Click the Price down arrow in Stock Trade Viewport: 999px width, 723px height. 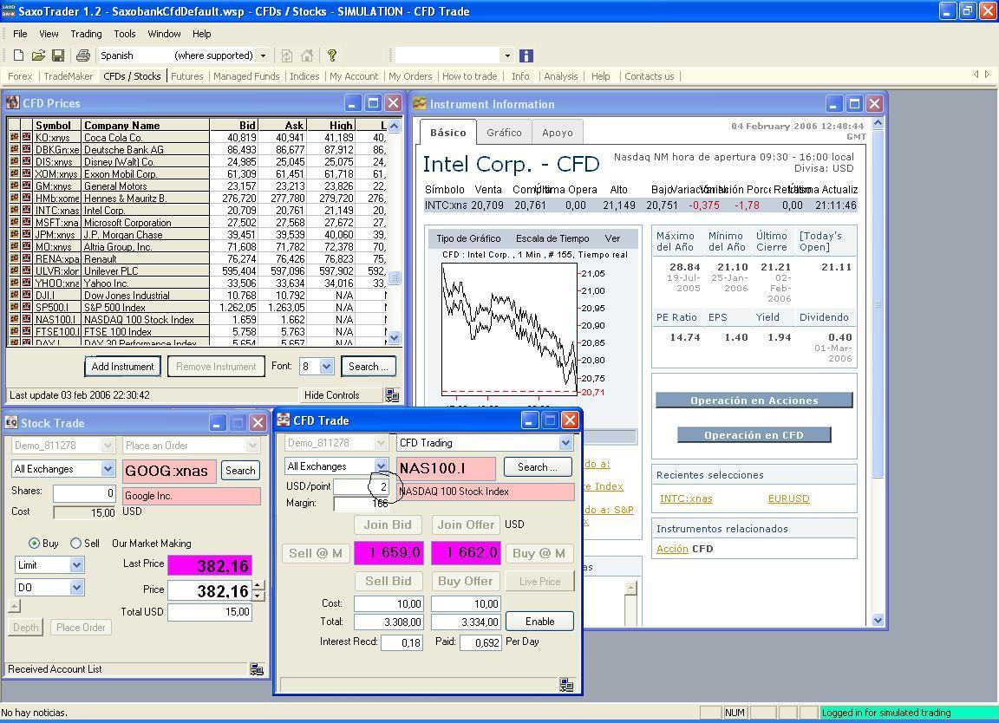pos(258,596)
